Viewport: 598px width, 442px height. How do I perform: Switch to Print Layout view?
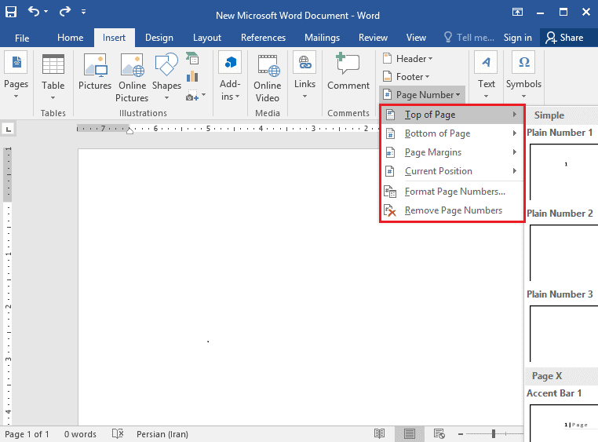pyautogui.click(x=409, y=433)
